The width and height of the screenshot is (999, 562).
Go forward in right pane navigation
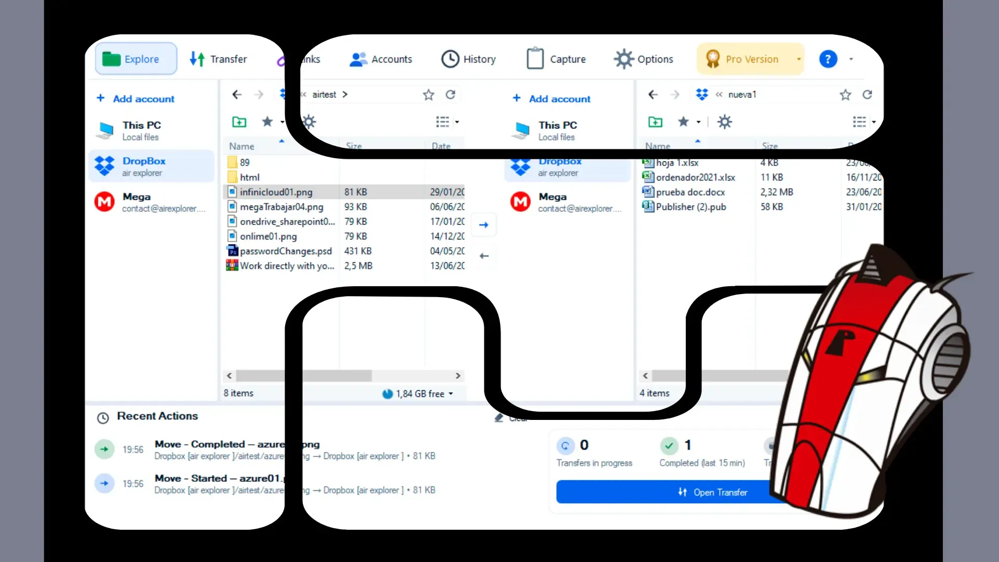675,95
